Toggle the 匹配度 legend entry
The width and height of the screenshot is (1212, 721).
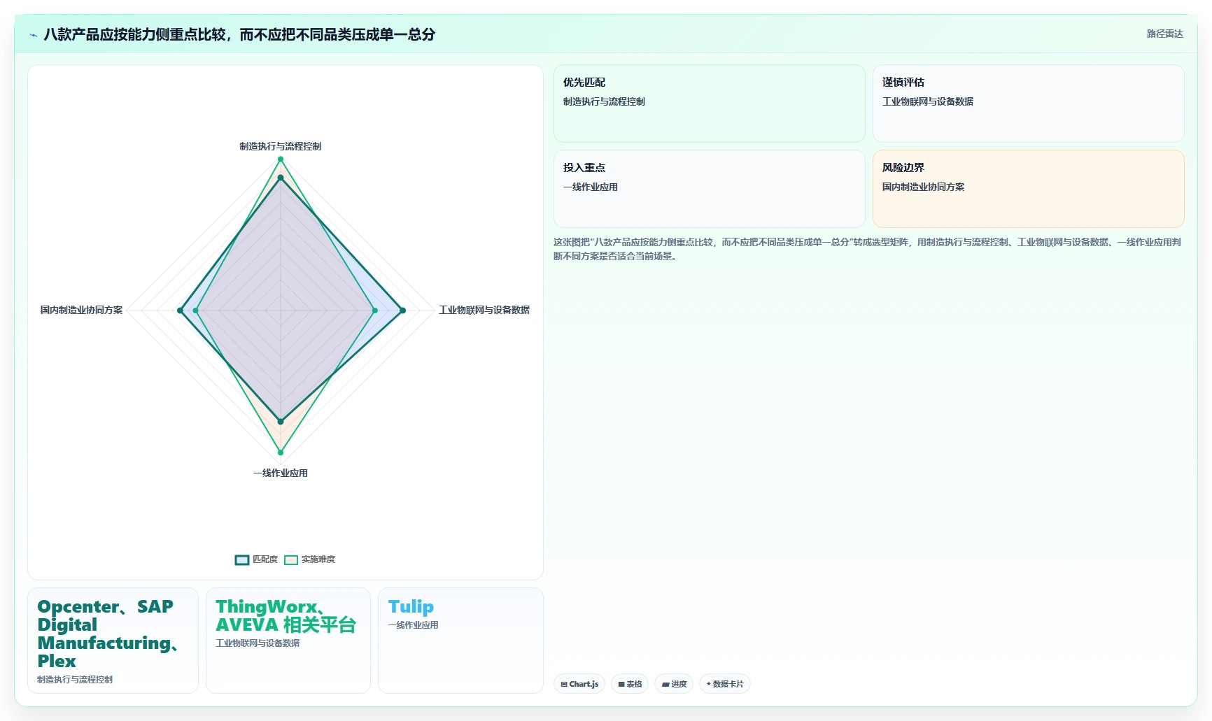click(x=256, y=559)
